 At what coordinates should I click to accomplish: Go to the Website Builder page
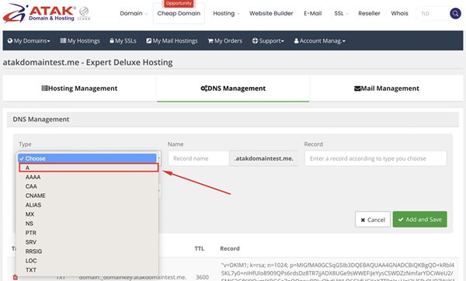pos(271,13)
